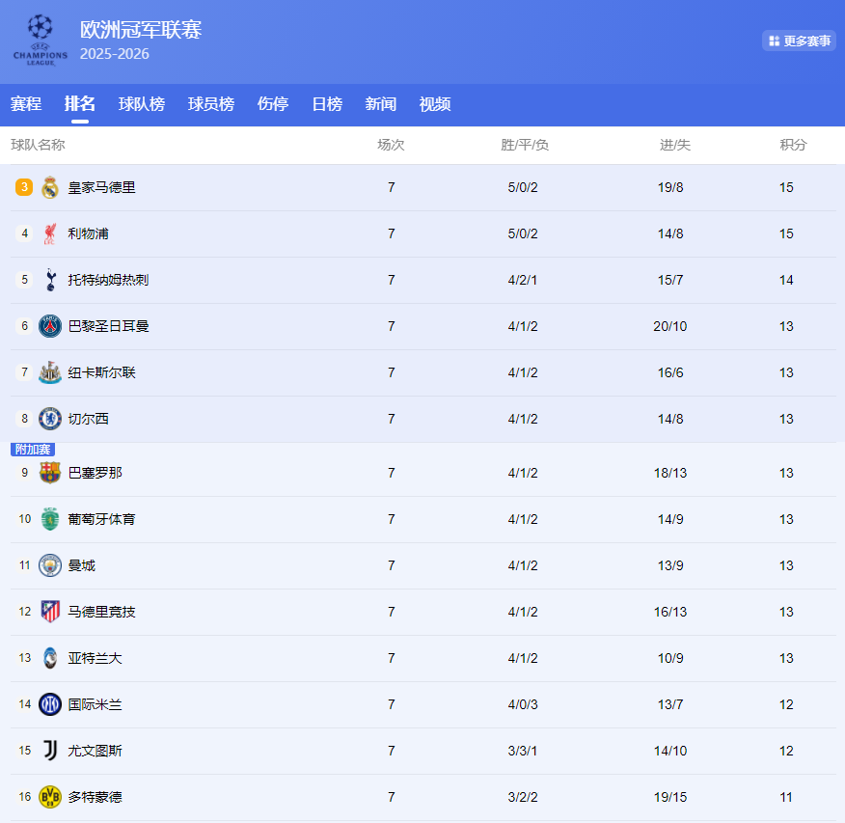The image size is (845, 823).
Task: Open team 巴塞罗那
Action: 95,473
